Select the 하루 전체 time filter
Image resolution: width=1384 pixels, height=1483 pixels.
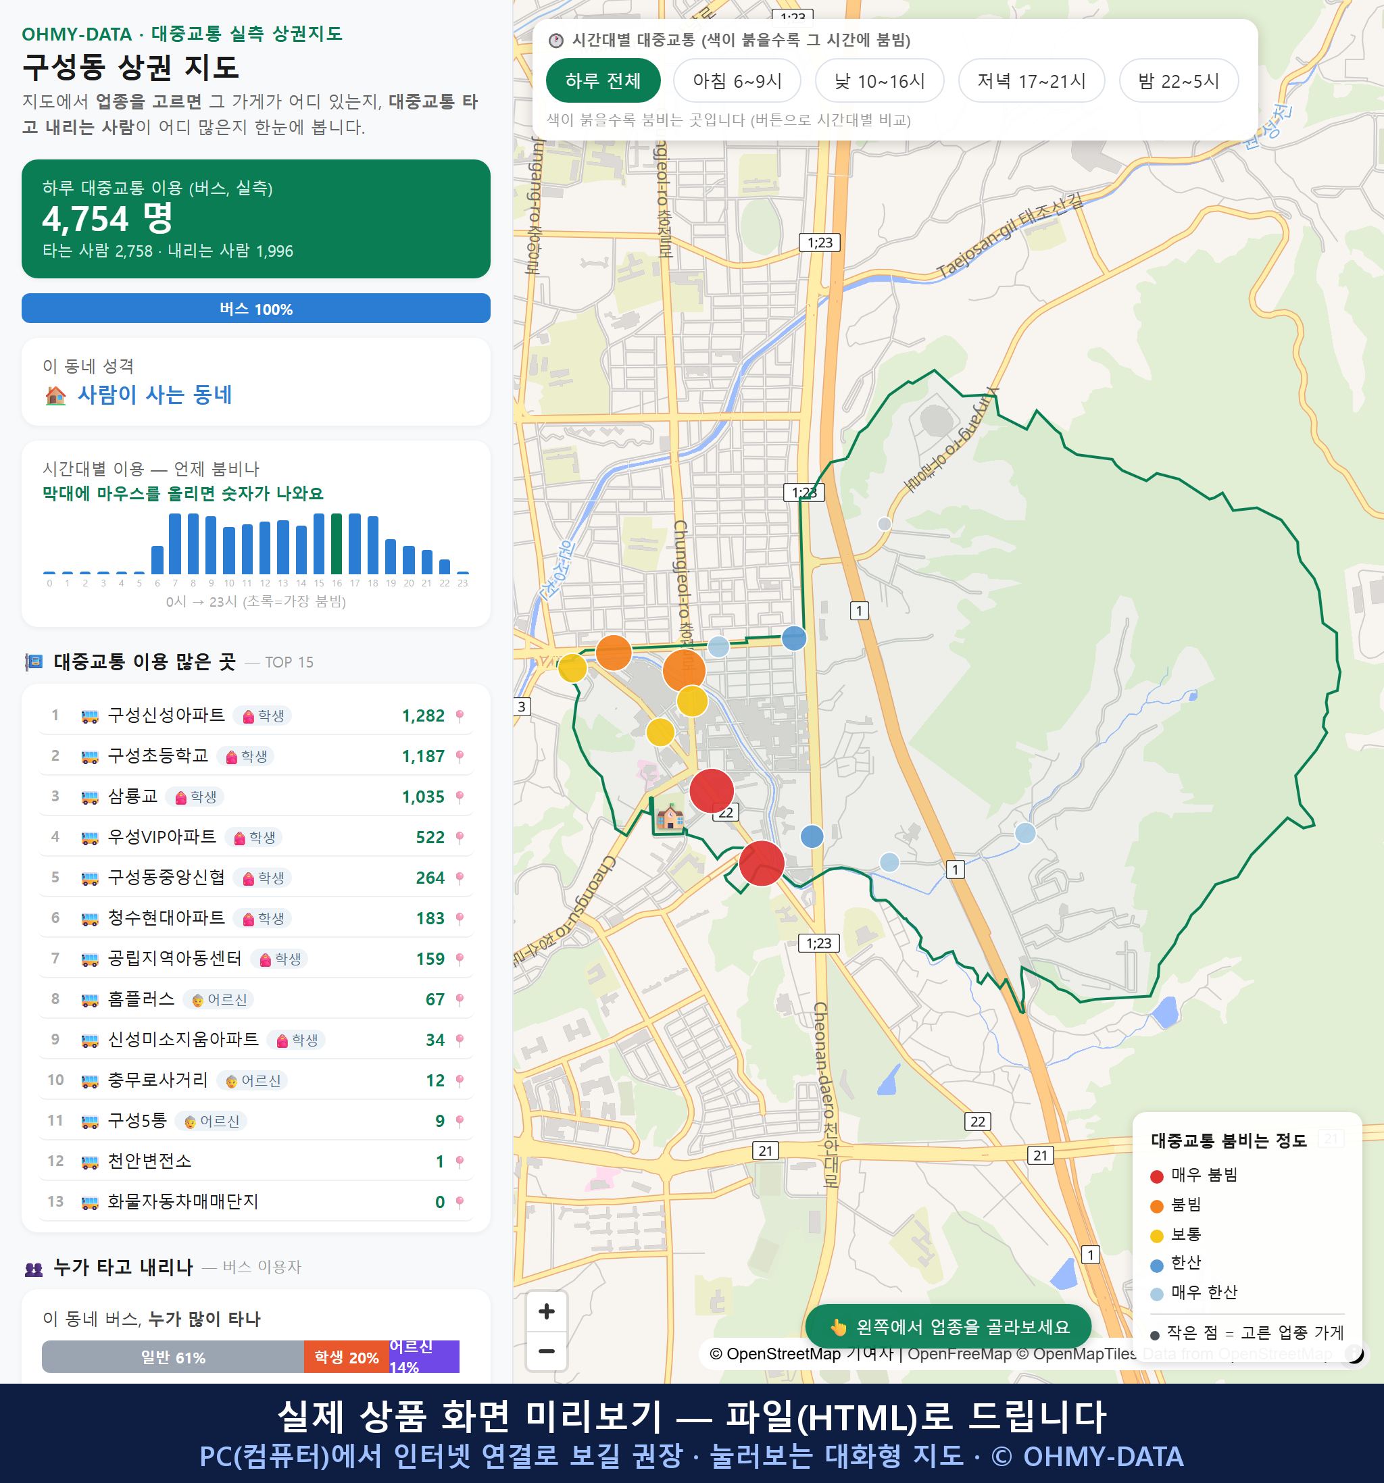click(x=603, y=80)
